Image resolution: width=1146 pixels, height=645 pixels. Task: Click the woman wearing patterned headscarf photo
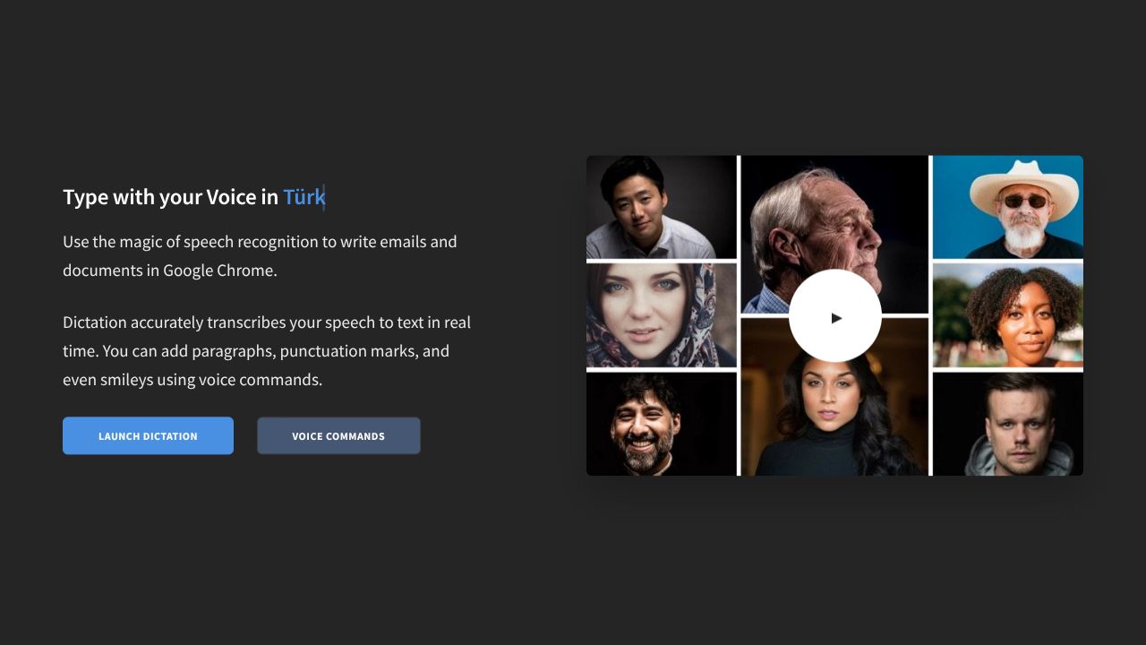[x=661, y=315]
